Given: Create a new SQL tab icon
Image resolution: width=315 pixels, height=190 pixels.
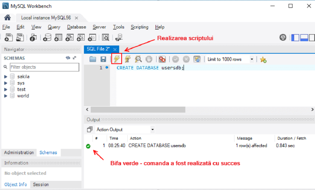Looking at the screenshot, I should (9, 37).
